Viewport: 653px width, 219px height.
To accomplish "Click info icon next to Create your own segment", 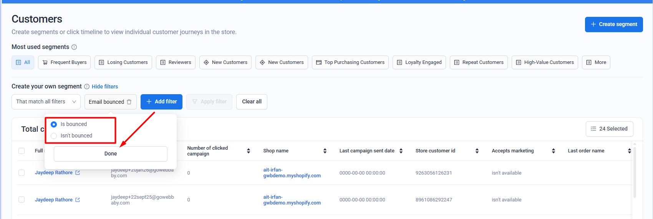I will tap(87, 87).
